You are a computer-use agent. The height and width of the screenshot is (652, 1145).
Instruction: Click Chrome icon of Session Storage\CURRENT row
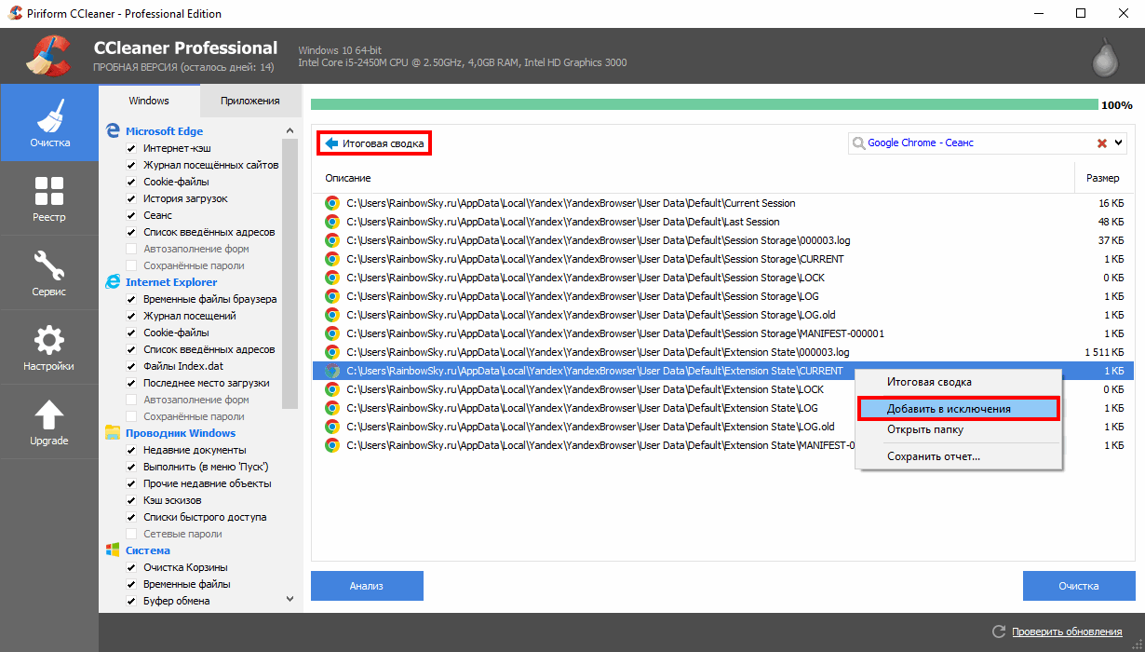[331, 259]
